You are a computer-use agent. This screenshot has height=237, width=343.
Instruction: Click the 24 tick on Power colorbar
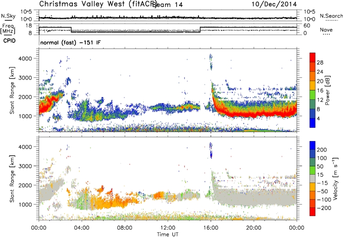pos(320,72)
